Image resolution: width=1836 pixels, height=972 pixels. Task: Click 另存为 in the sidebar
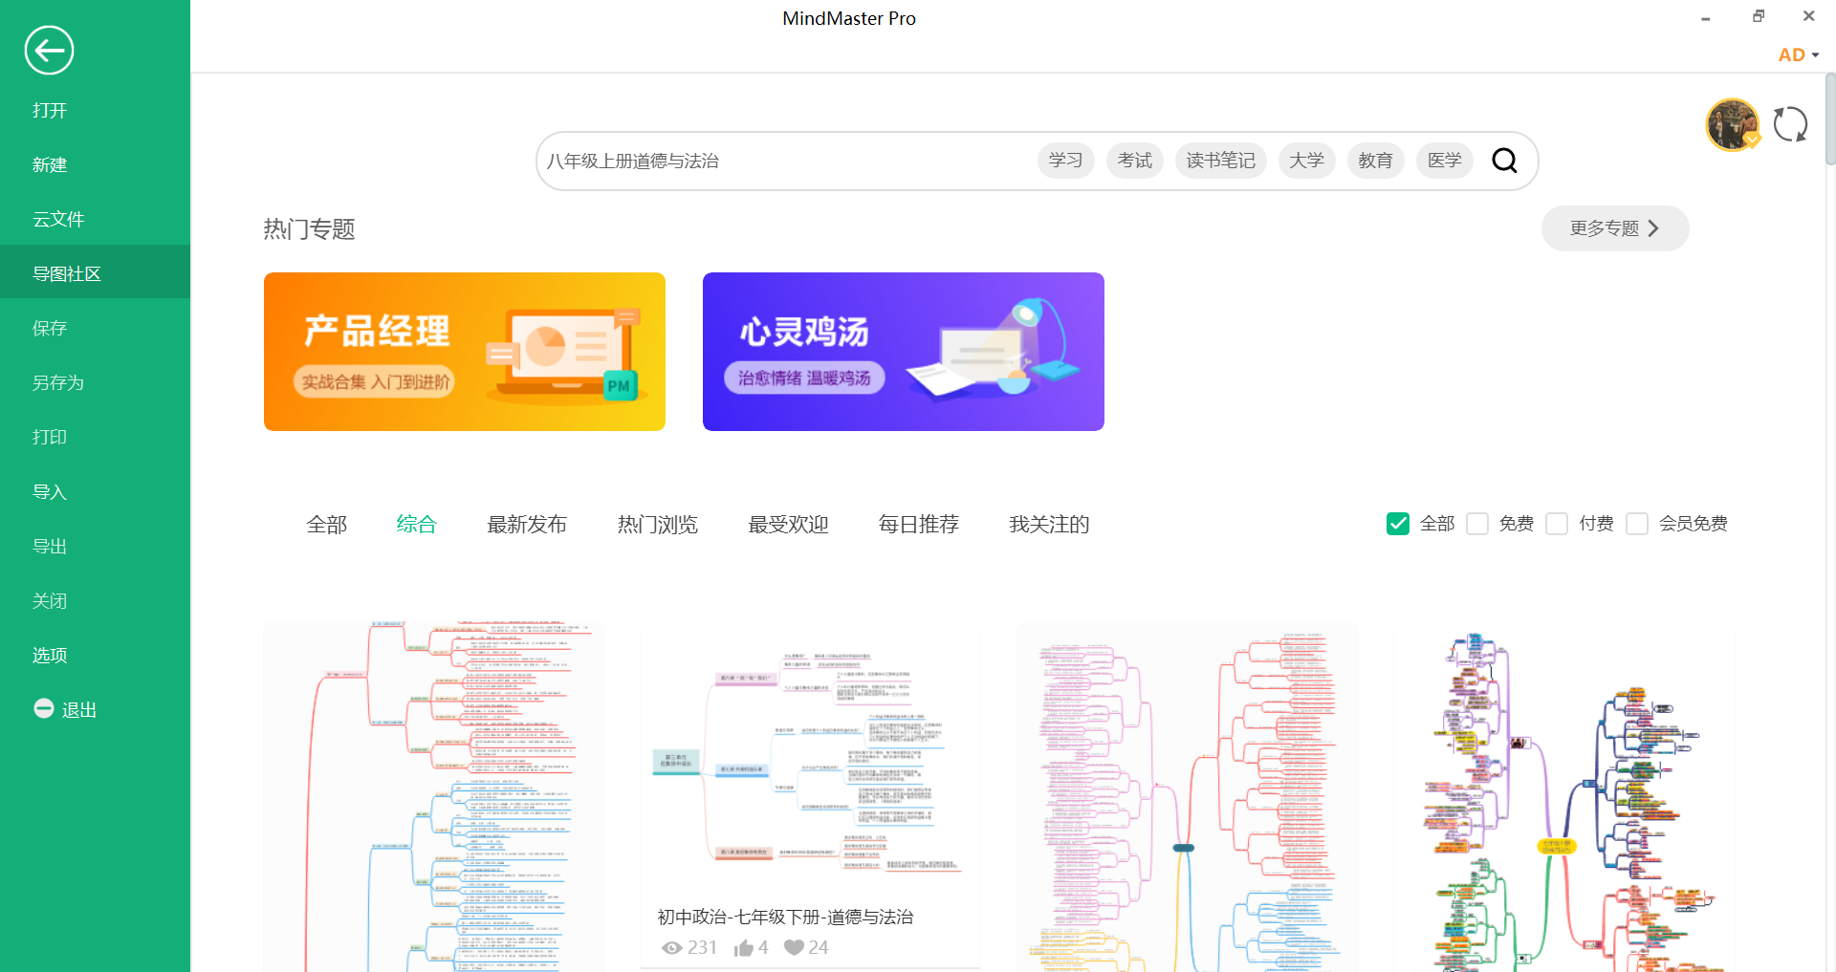[x=96, y=382]
